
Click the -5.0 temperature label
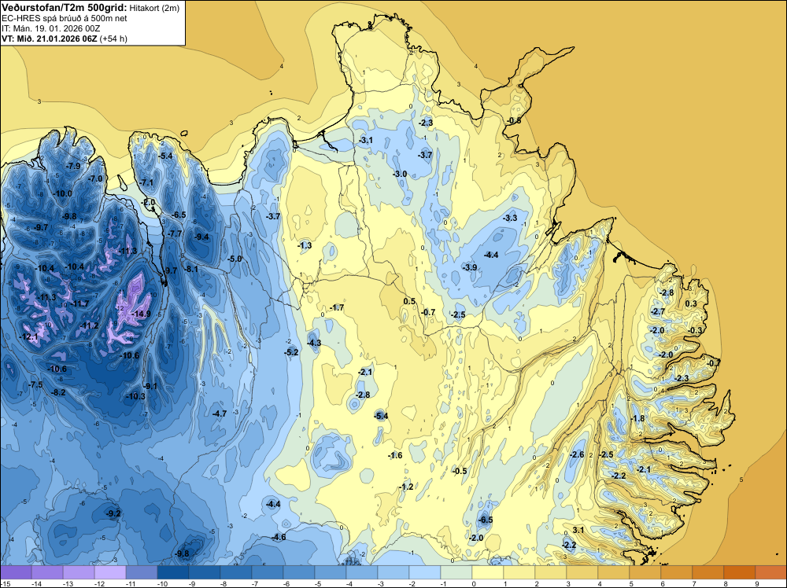(x=235, y=259)
